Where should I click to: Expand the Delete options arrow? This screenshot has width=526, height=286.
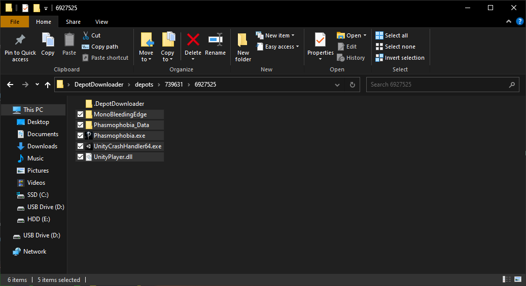pyautogui.click(x=193, y=59)
